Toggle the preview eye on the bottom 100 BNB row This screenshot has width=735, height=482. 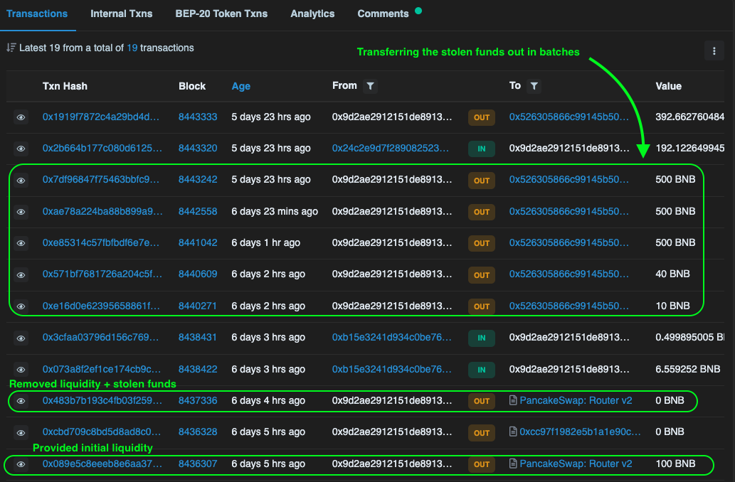tap(21, 464)
